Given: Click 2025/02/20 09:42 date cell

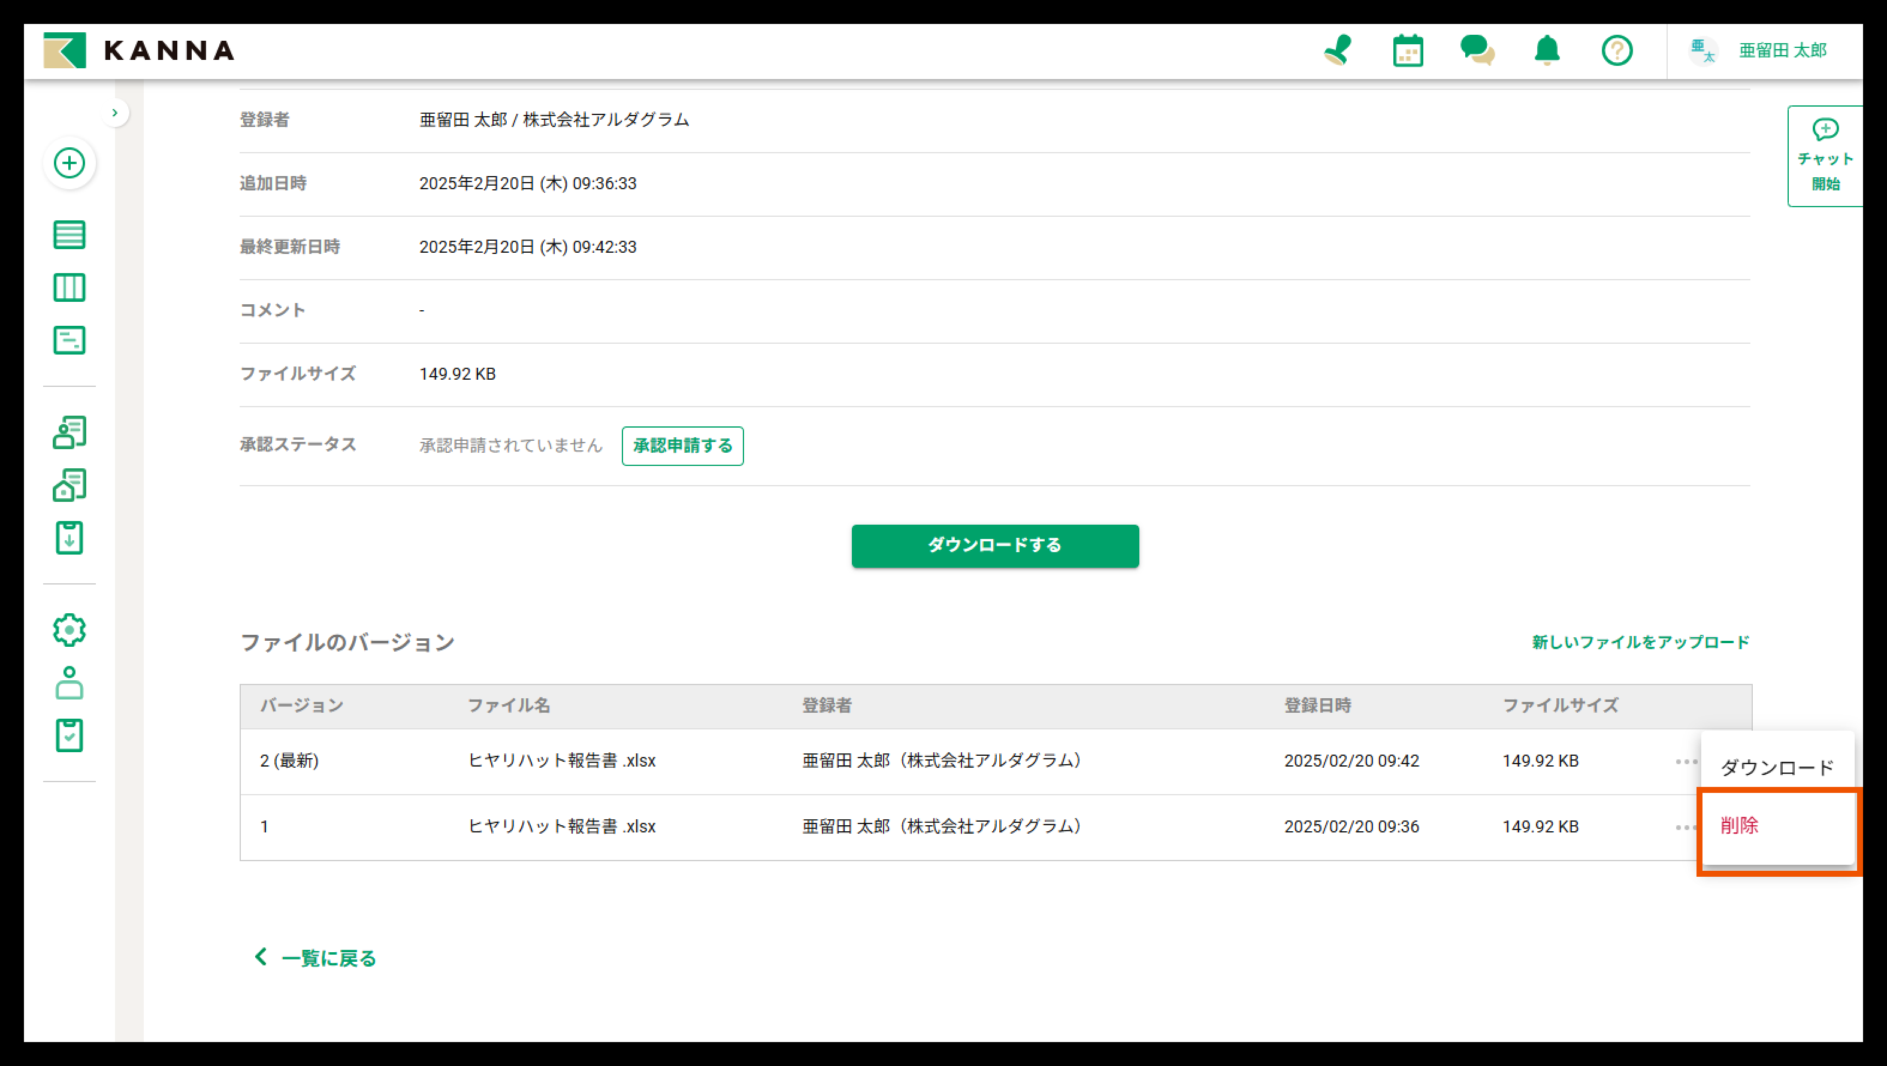Looking at the screenshot, I should pos(1351,761).
